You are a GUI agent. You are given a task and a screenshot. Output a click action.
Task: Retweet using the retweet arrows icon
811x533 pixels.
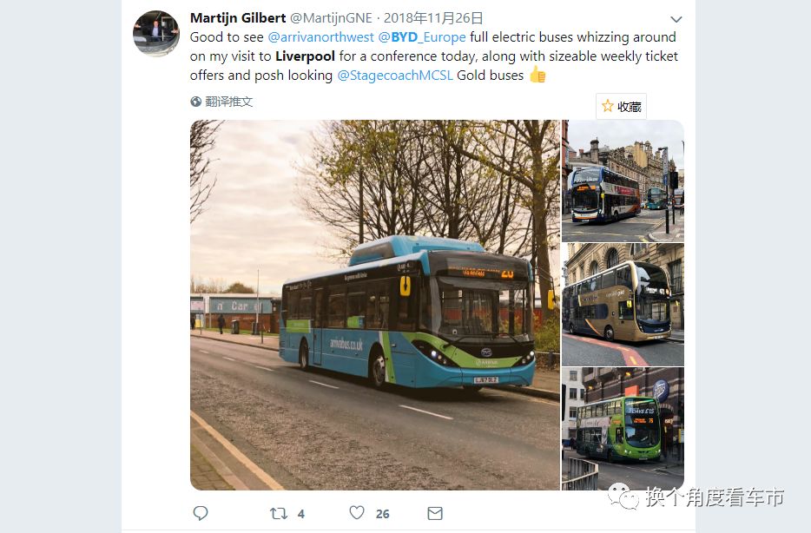[x=279, y=513]
